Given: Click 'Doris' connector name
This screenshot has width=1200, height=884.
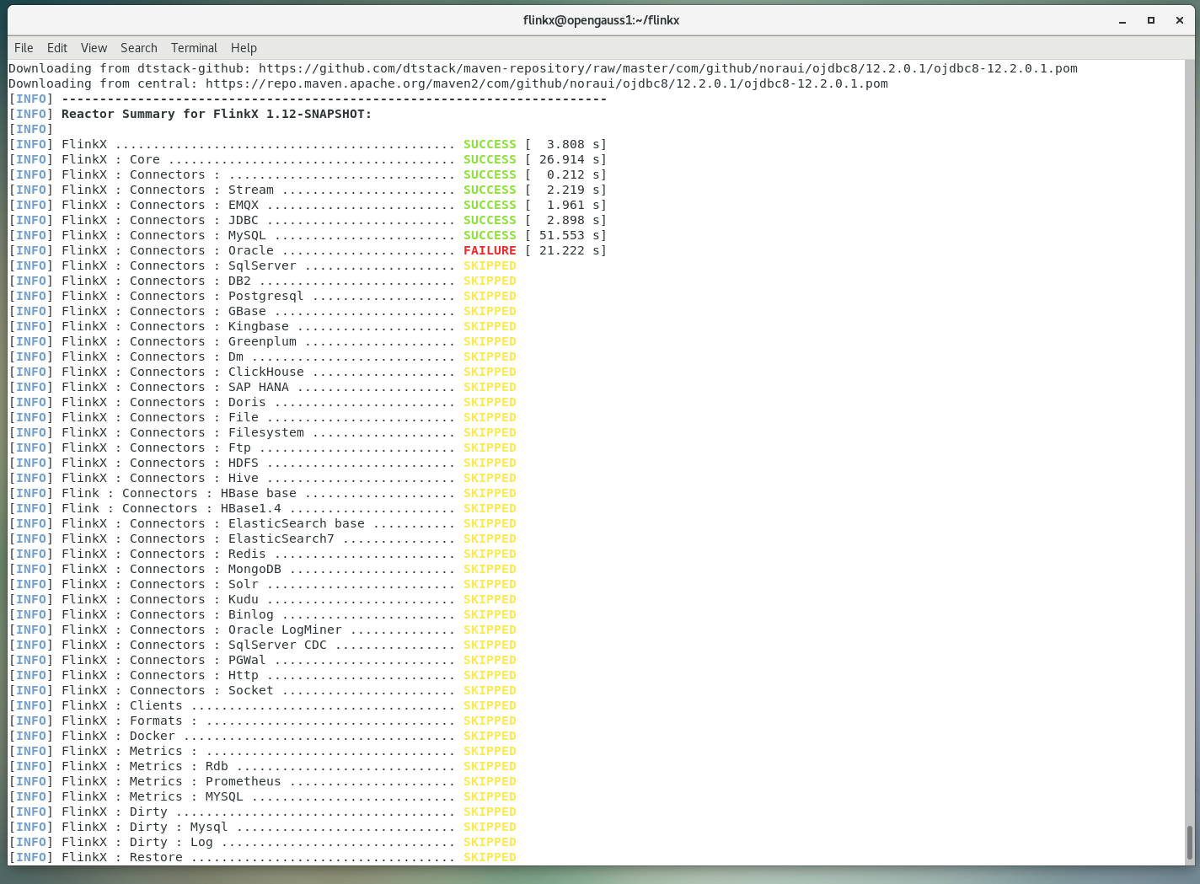Looking at the screenshot, I should pos(247,402).
